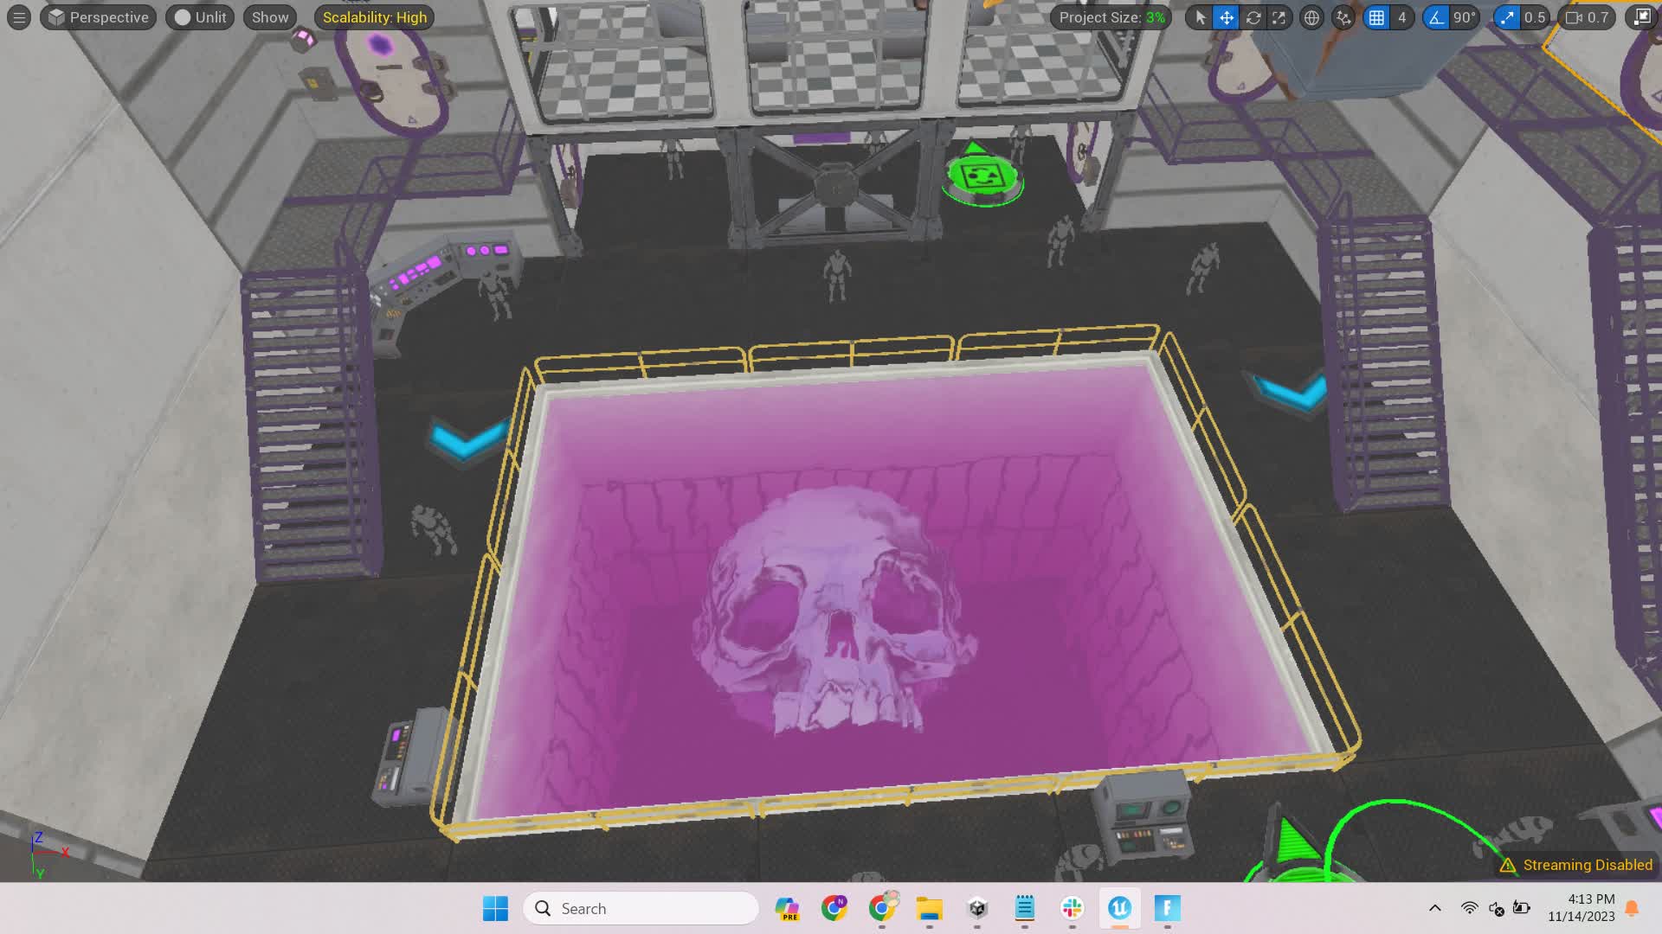The height and width of the screenshot is (934, 1662).
Task: Open the Perspective view mode dropdown
Action: click(x=98, y=17)
